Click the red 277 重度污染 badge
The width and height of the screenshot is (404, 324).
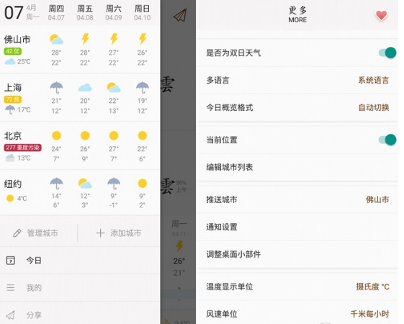click(x=22, y=148)
